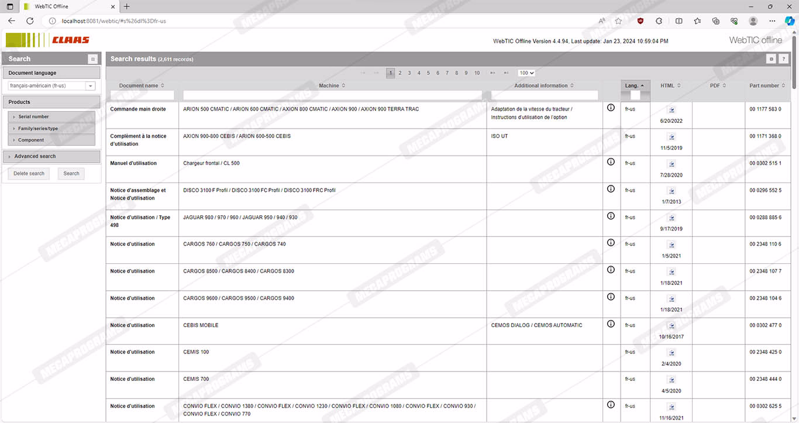Screen dimensions: 799x423
Task: Jump to last page of results
Action: tap(505, 73)
